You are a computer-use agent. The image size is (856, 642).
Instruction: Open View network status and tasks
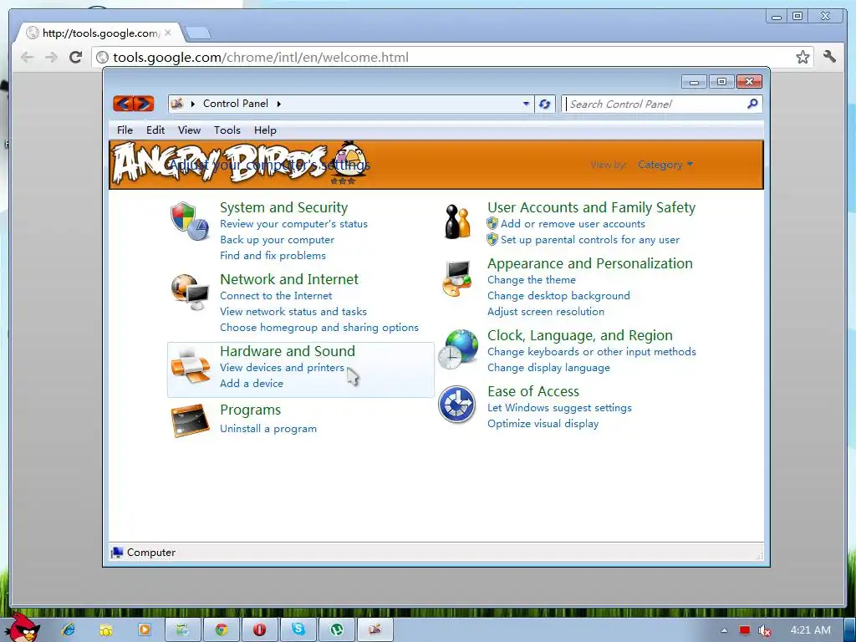[x=293, y=311]
